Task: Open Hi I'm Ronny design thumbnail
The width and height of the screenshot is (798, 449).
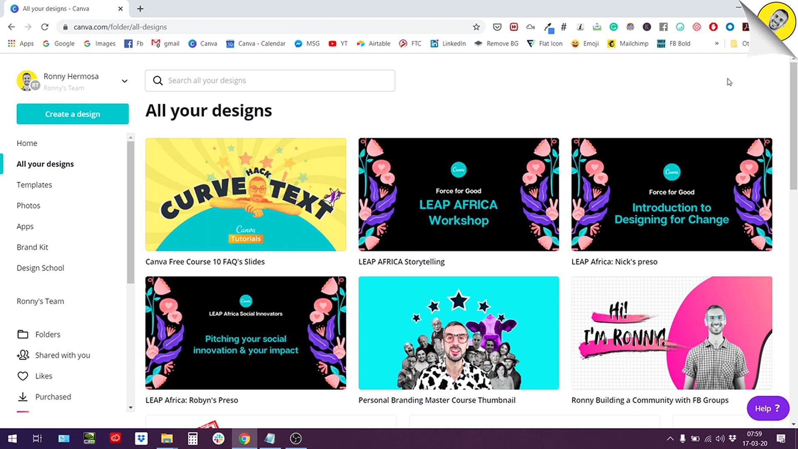Action: pos(672,333)
